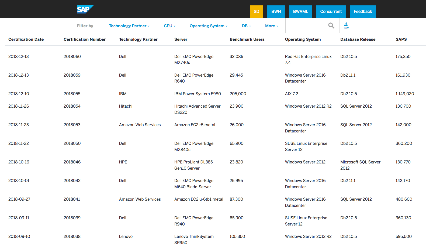426x246 pixels.
Task: Select the 1,149,020 SAPS value
Action: (x=405, y=94)
